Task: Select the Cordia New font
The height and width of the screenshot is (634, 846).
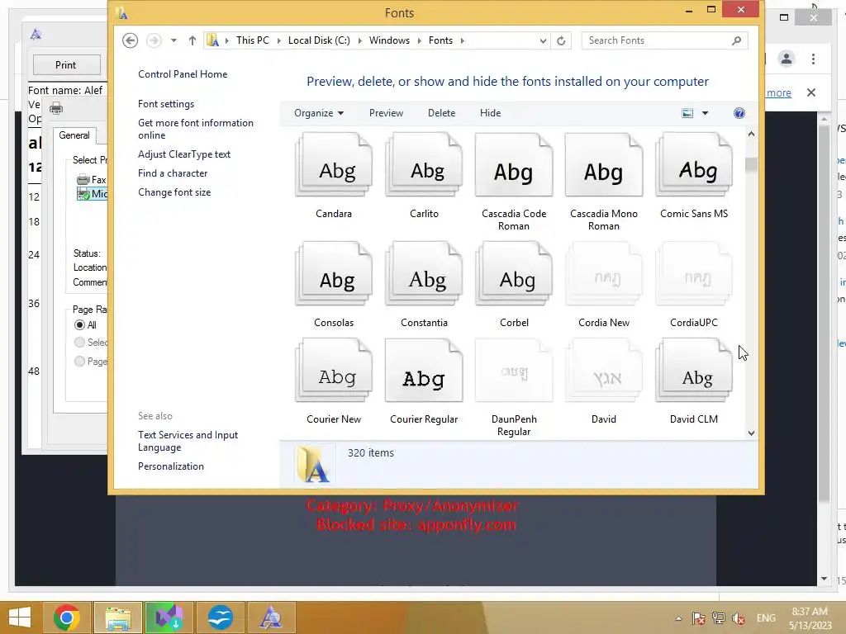Action: (x=604, y=274)
